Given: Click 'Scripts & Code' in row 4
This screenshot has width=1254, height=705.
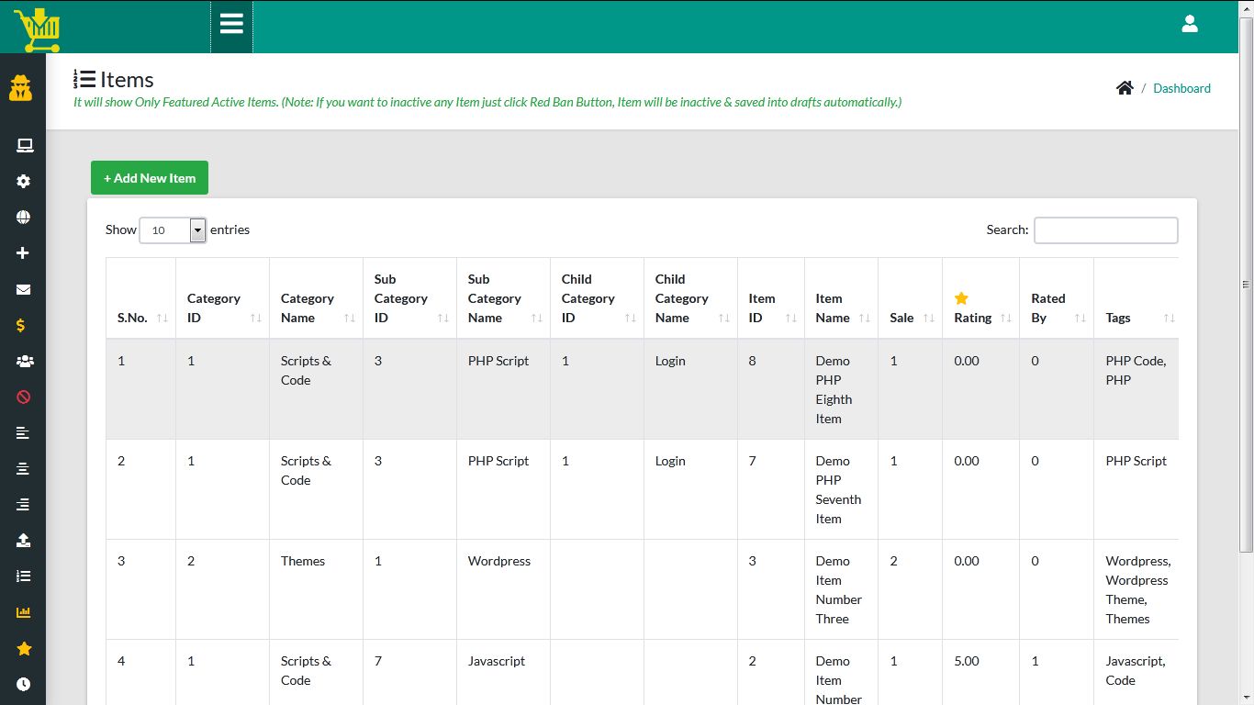Looking at the screenshot, I should 316,673.
